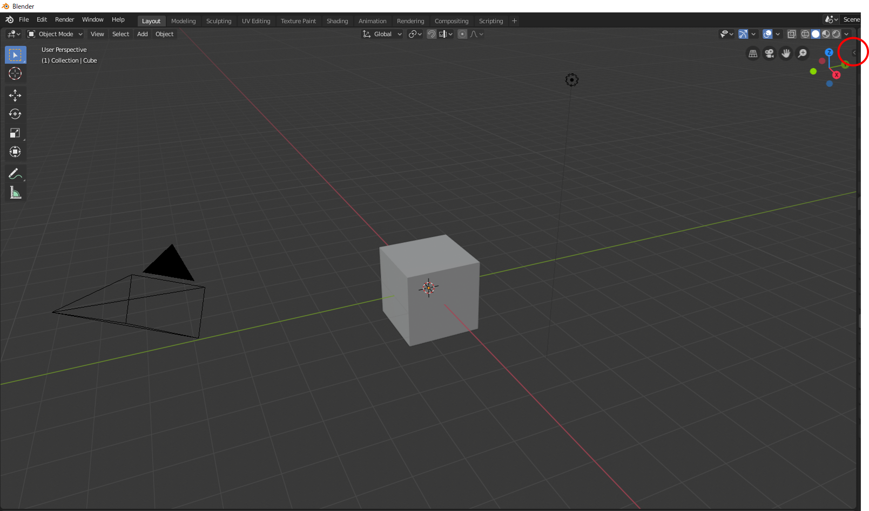Viewport: 869px width, 511px height.
Task: Select the Select Box tool
Action: (x=15, y=55)
